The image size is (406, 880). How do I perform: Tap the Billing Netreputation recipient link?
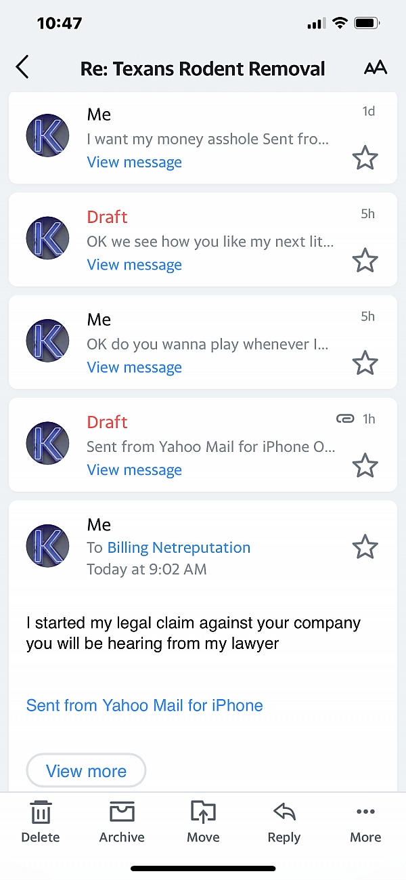point(179,548)
